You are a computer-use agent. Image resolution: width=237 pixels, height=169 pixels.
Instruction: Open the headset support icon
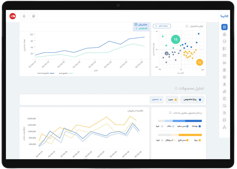click(34, 16)
